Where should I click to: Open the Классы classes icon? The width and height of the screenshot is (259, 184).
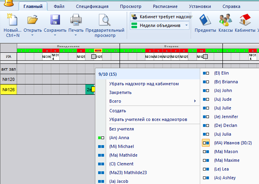pos(225,20)
